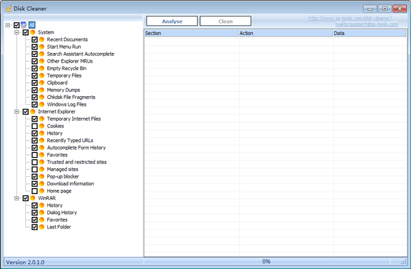Image resolution: width=411 pixels, height=269 pixels.
Task: Minimize the Disk Cleaner window
Action: click(370, 9)
